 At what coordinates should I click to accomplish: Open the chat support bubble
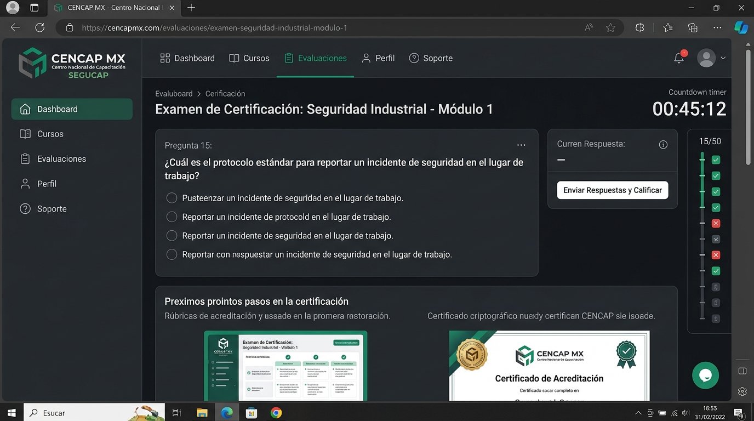pyautogui.click(x=705, y=376)
